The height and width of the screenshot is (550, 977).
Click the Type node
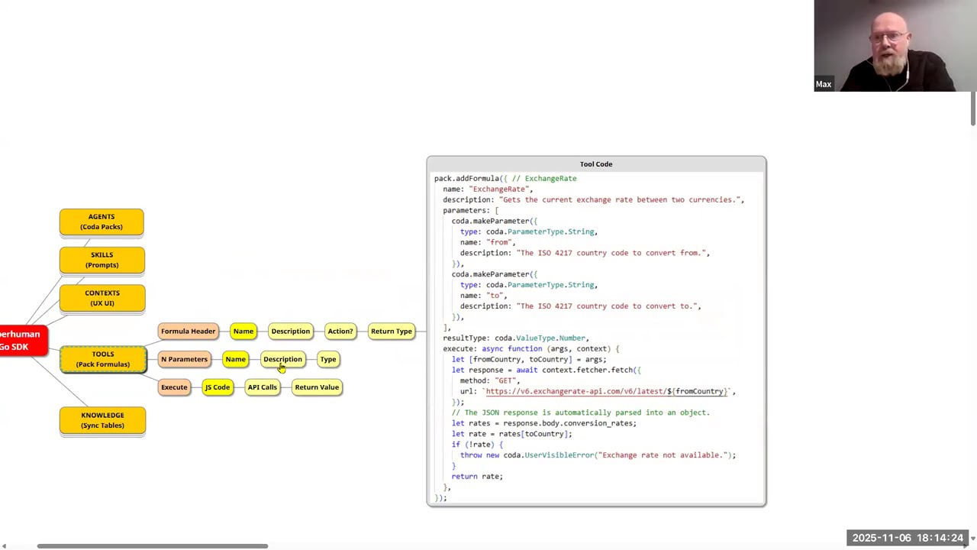(x=328, y=359)
